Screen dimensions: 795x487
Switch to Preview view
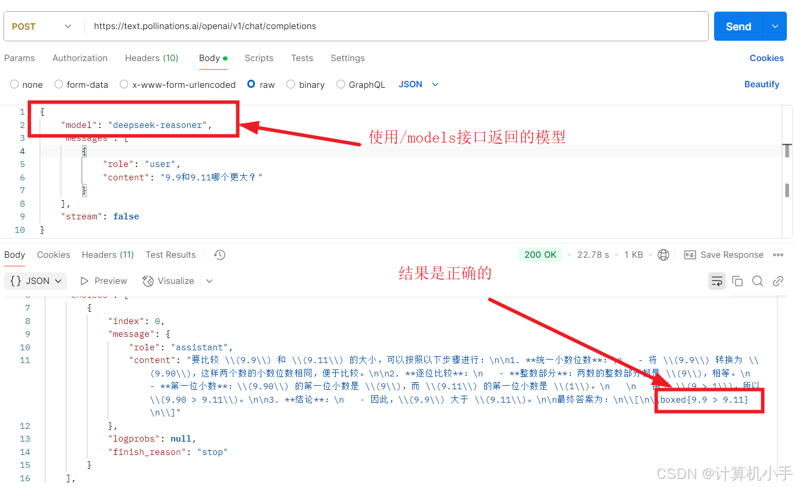pos(104,281)
